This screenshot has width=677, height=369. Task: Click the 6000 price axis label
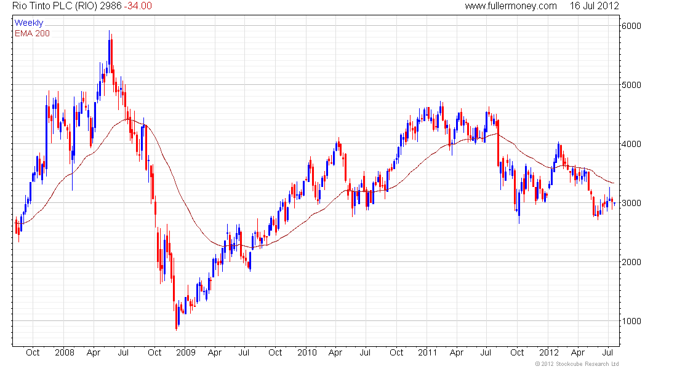pyautogui.click(x=631, y=26)
